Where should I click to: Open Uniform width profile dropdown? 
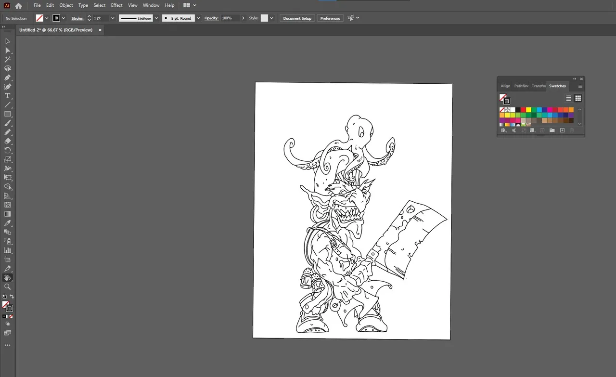(156, 18)
